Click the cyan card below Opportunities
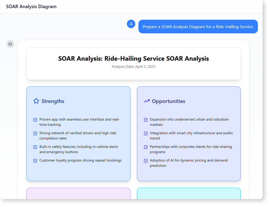Viewport: 270px width, 207px height. click(x=189, y=193)
